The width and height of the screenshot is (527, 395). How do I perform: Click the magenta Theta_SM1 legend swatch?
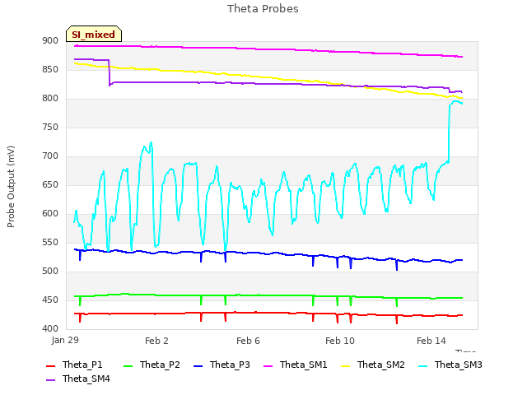268,365
